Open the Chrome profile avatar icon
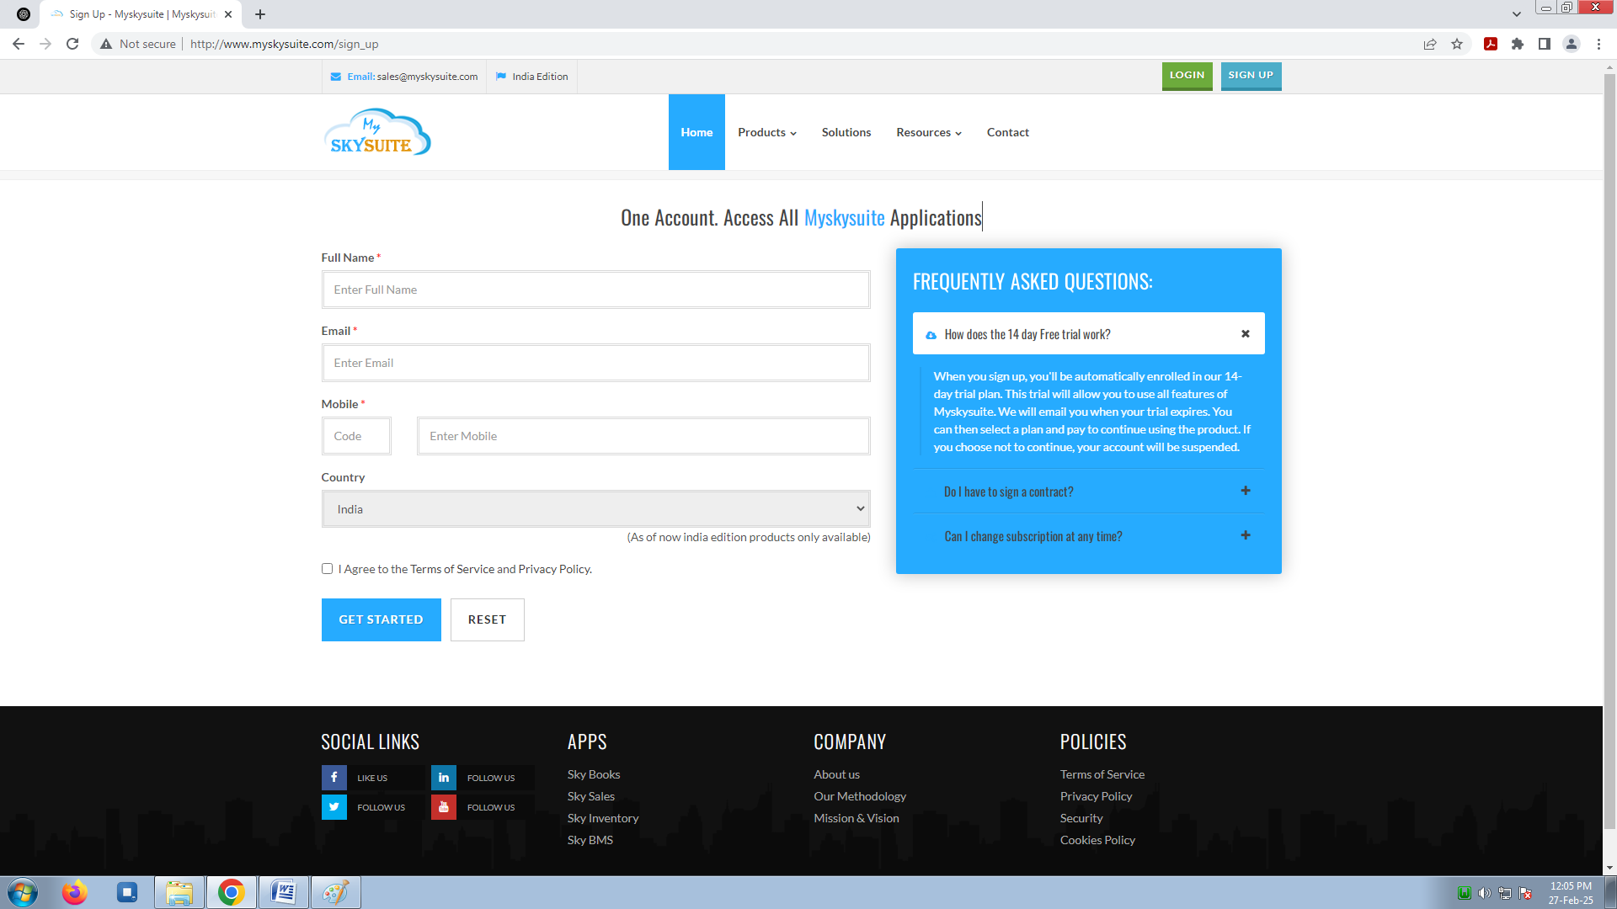This screenshot has height=909, width=1617. [x=1572, y=44]
